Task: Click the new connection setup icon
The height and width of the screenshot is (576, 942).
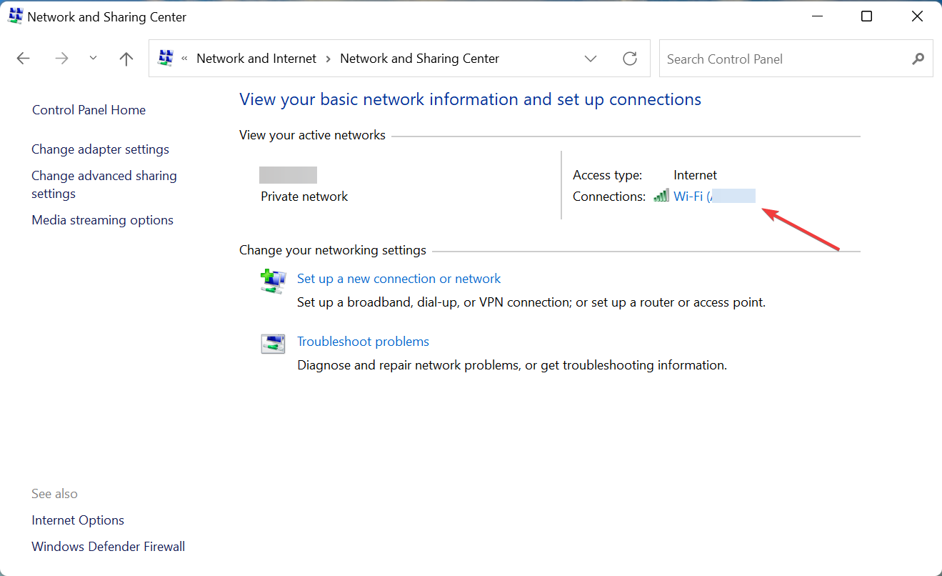Action: point(273,281)
